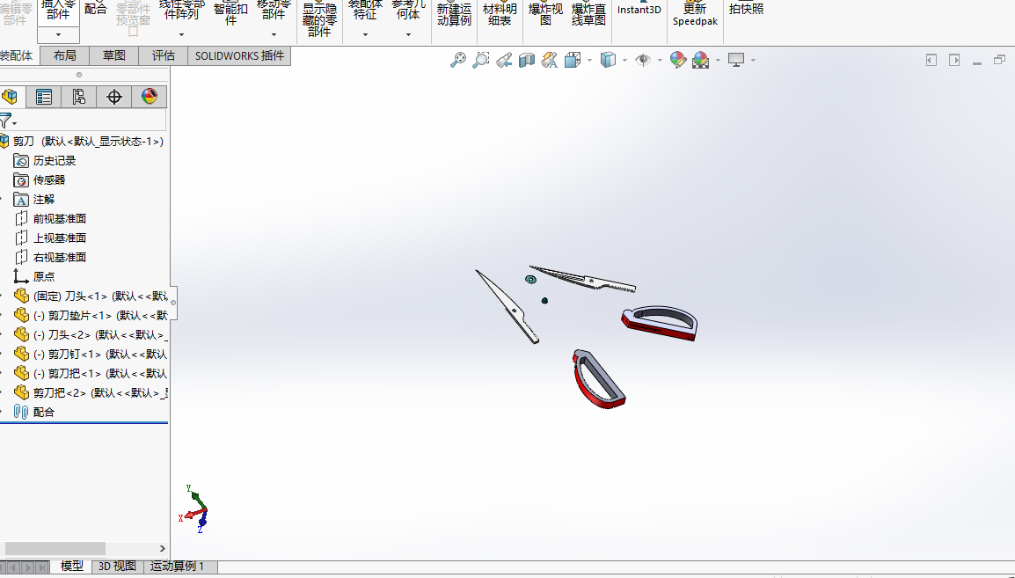Open the DisplayManager color ball tab
This screenshot has height=578, width=1015.
pos(150,97)
